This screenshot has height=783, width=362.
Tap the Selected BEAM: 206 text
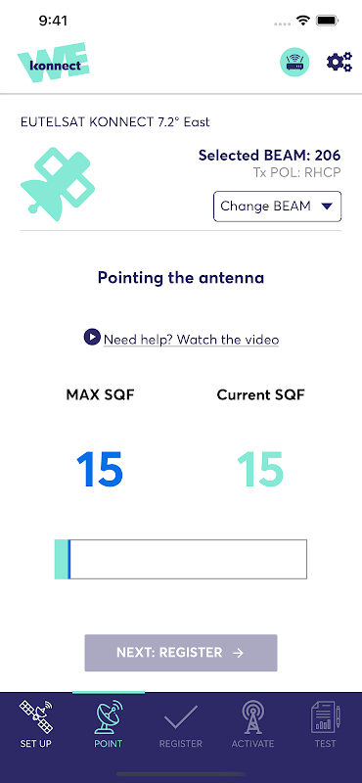point(270,156)
